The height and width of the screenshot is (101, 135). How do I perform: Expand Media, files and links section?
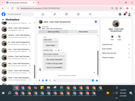116,53
